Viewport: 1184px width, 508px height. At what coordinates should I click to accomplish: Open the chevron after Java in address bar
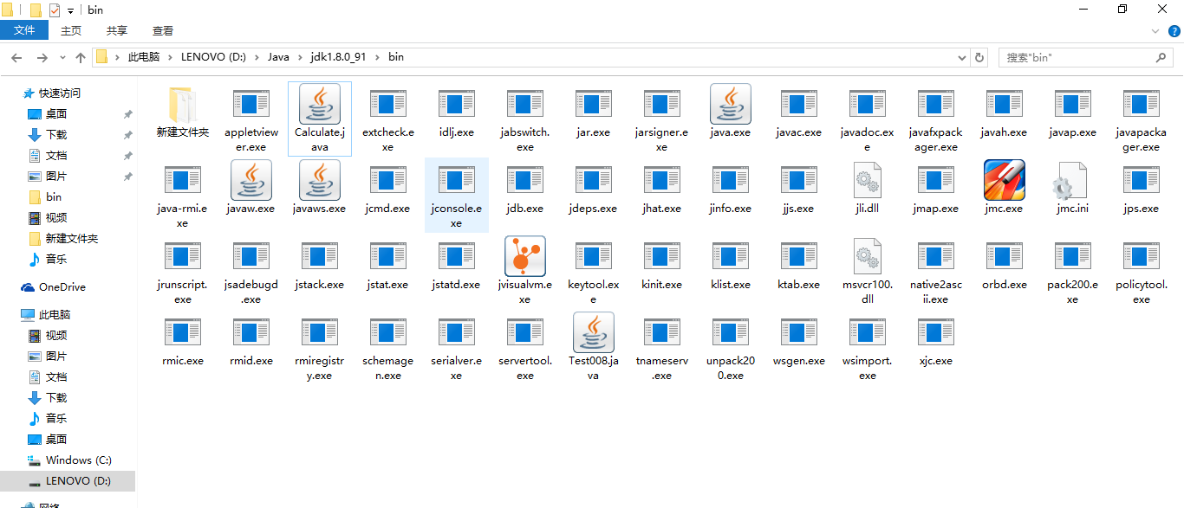[300, 57]
